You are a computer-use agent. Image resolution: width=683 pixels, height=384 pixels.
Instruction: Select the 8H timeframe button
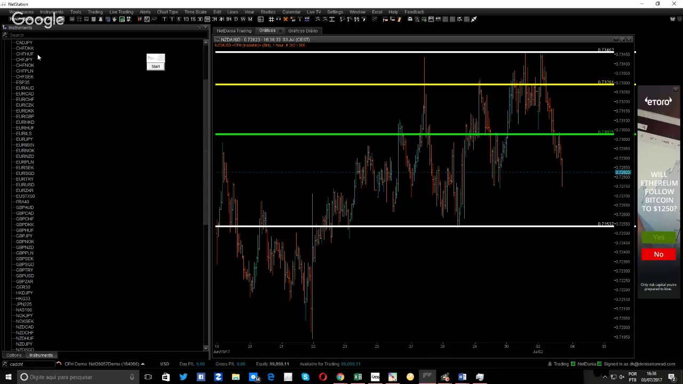click(x=228, y=19)
